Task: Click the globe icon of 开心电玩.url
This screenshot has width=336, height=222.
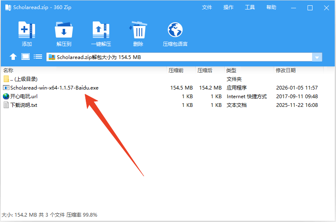Action: click(x=6, y=96)
